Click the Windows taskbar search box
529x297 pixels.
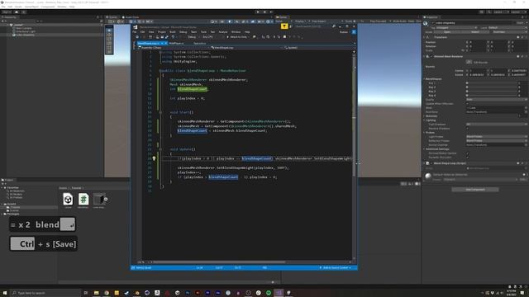tap(45, 293)
